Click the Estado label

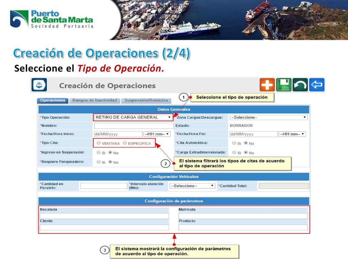[182, 126]
